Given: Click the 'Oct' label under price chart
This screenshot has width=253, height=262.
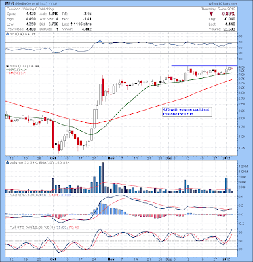Looking at the screenshot, I should coord(53,158).
